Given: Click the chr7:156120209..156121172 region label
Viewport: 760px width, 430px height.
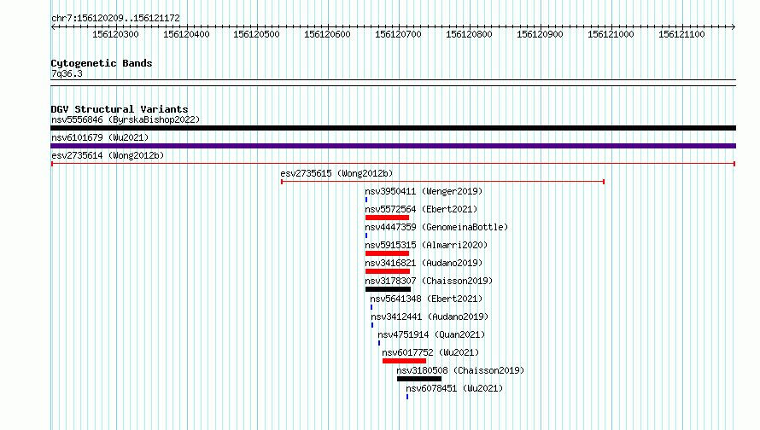Looking at the screenshot, I should pos(115,19).
